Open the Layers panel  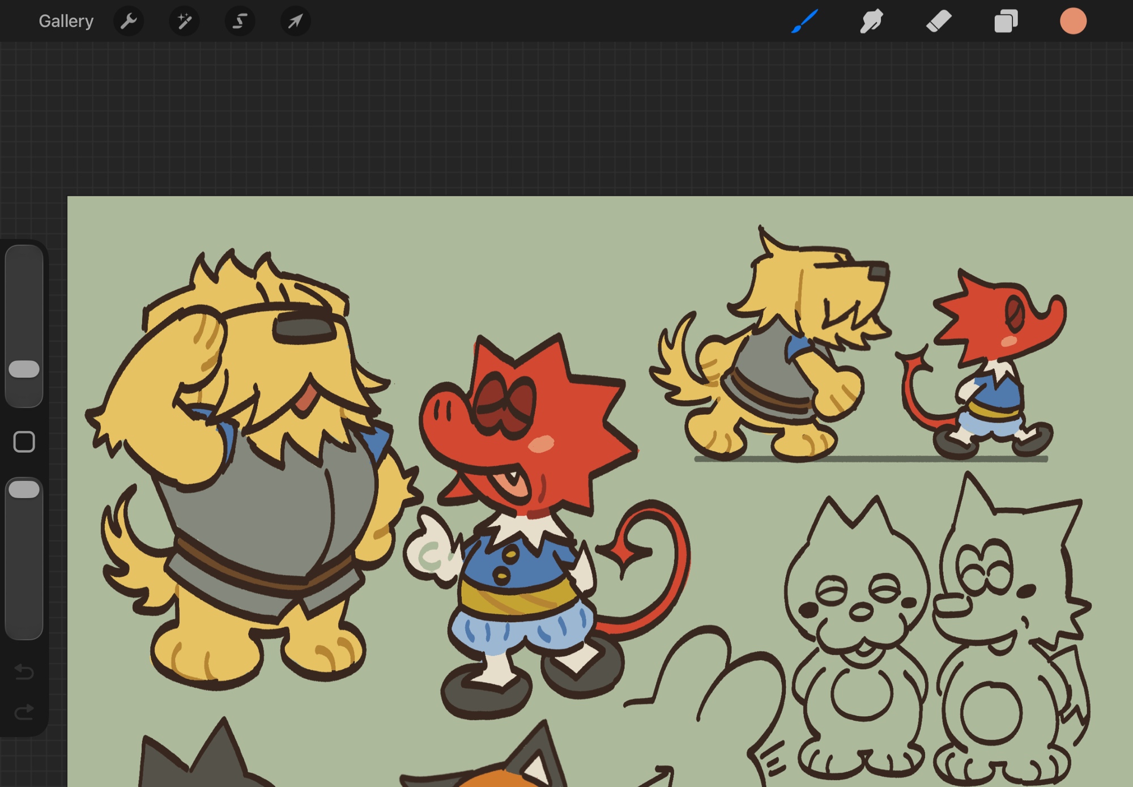pos(1006,22)
